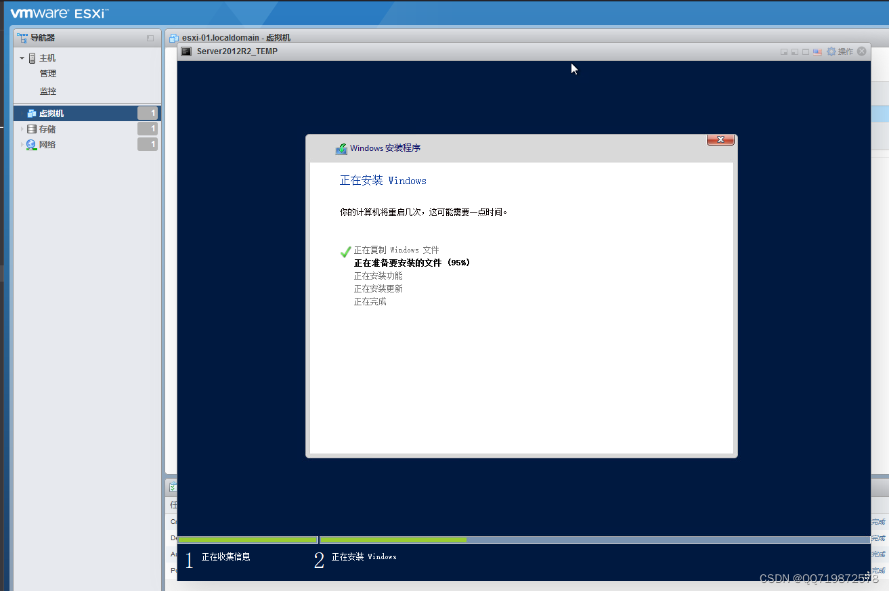This screenshot has width=889, height=591.
Task: Click the esxi-01.localdomain VM tab icon
Action: coord(174,38)
